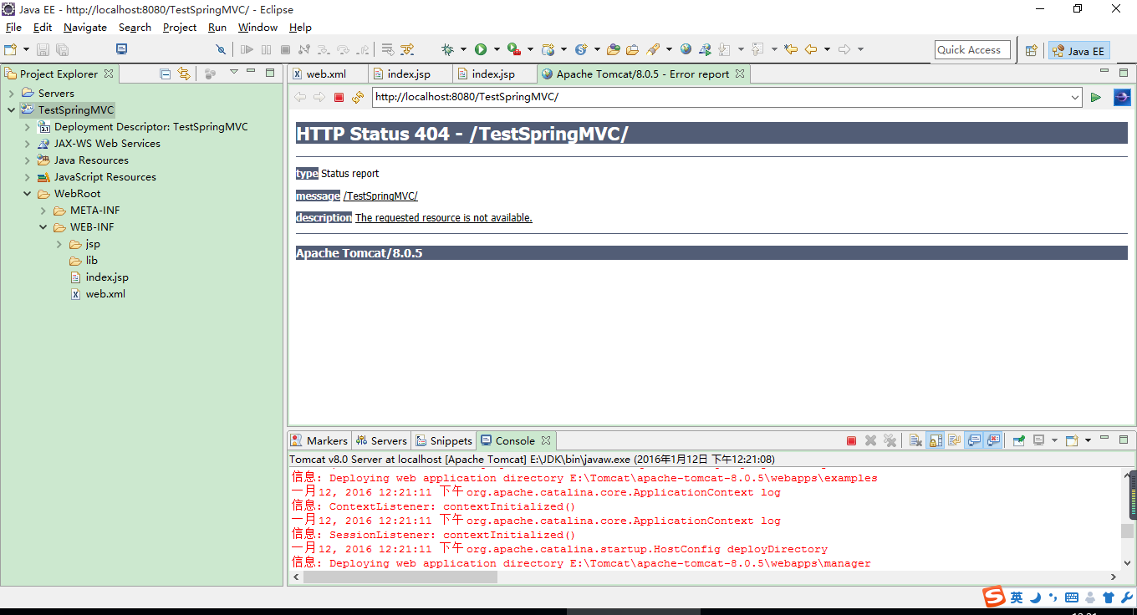
Task: Switch to the Markers tab
Action: click(x=319, y=440)
